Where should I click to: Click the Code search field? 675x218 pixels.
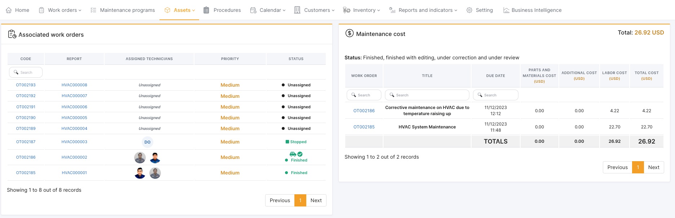26,72
